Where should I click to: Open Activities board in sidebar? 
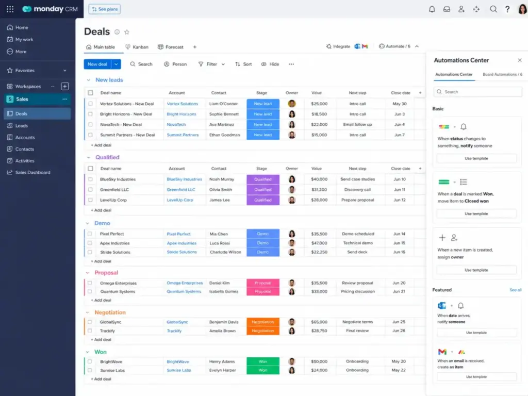coord(25,161)
